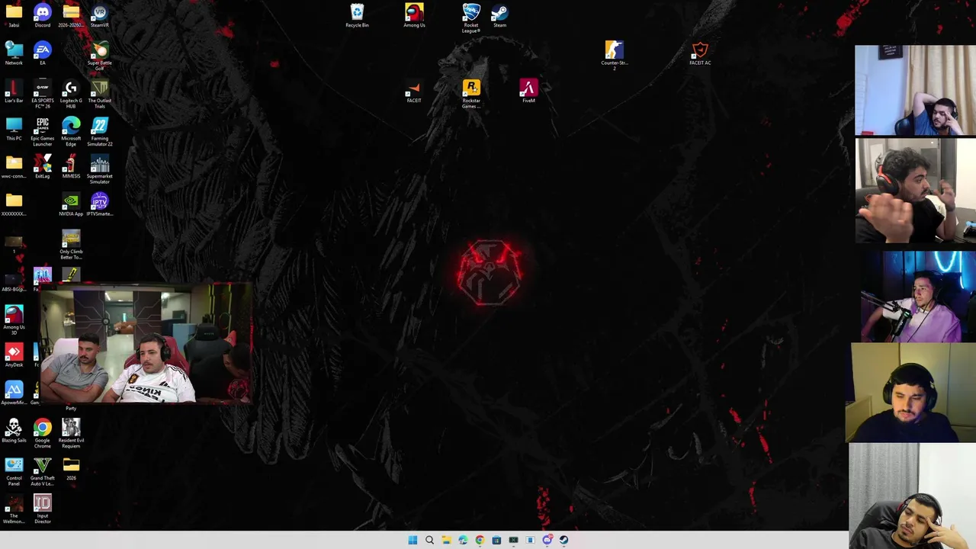Select the IPTV Smarters shortcut
Image resolution: width=976 pixels, height=549 pixels.
(x=100, y=204)
